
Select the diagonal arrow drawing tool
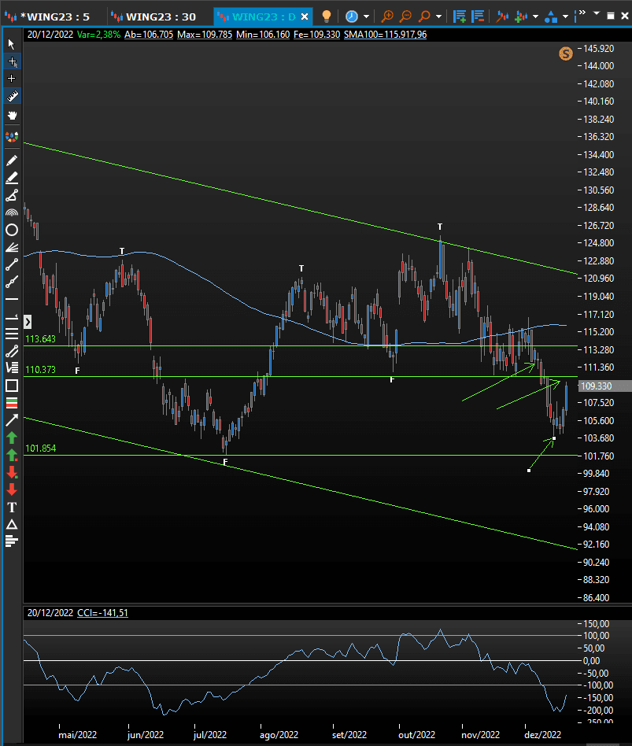pos(12,420)
